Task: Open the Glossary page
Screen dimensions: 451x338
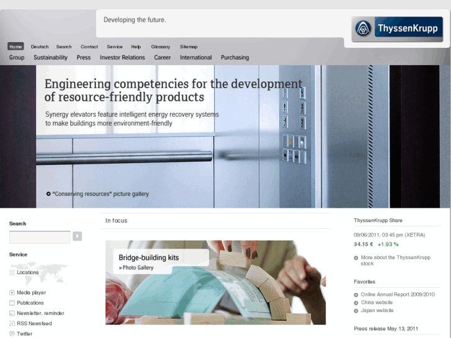Action: click(x=161, y=47)
